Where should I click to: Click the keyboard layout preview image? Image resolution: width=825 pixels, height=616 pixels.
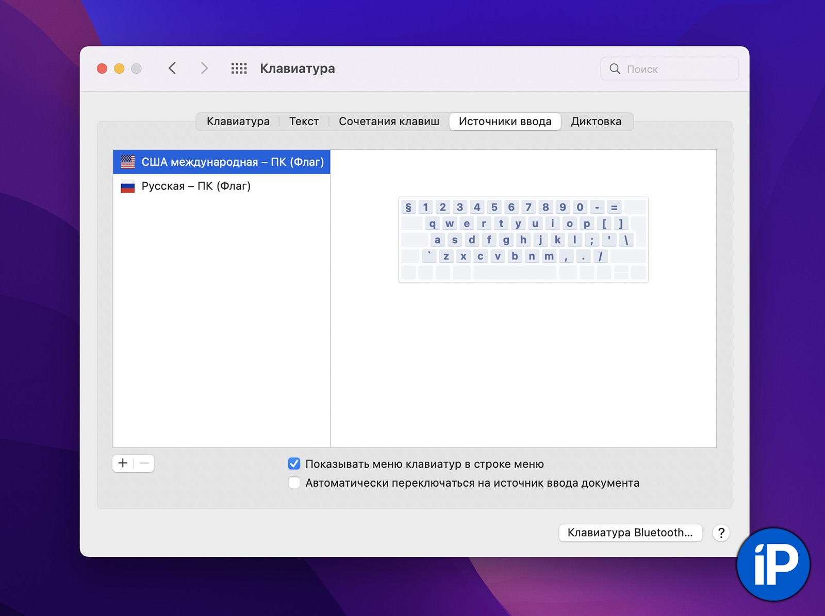tap(523, 239)
